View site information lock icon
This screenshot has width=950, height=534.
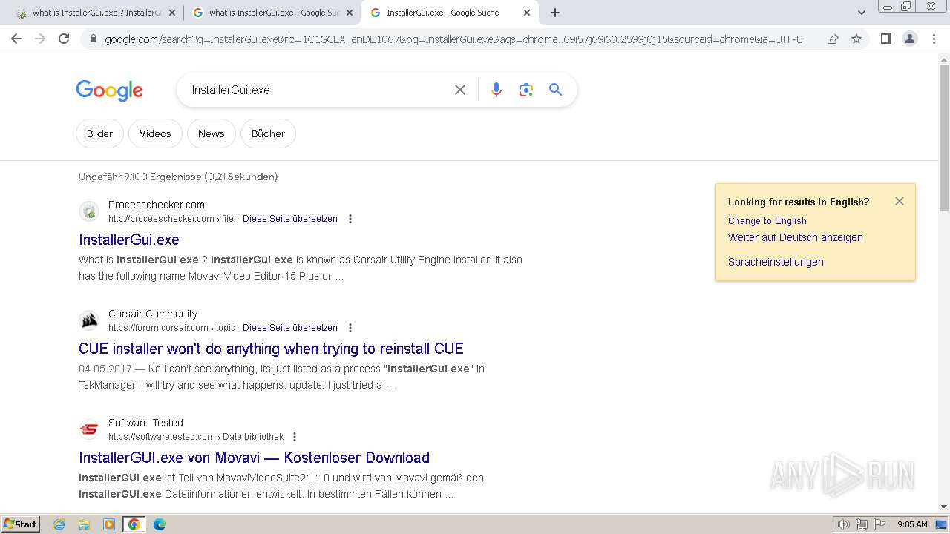pyautogui.click(x=93, y=39)
